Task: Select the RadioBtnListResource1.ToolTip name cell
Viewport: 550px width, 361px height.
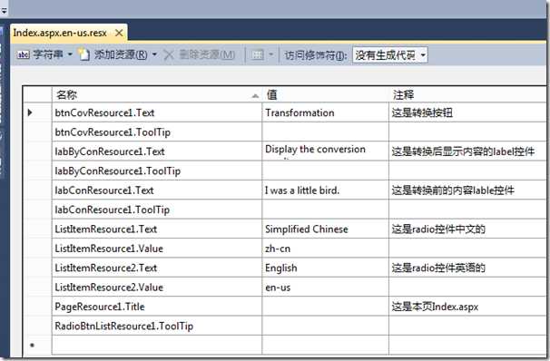Action: click(157, 326)
